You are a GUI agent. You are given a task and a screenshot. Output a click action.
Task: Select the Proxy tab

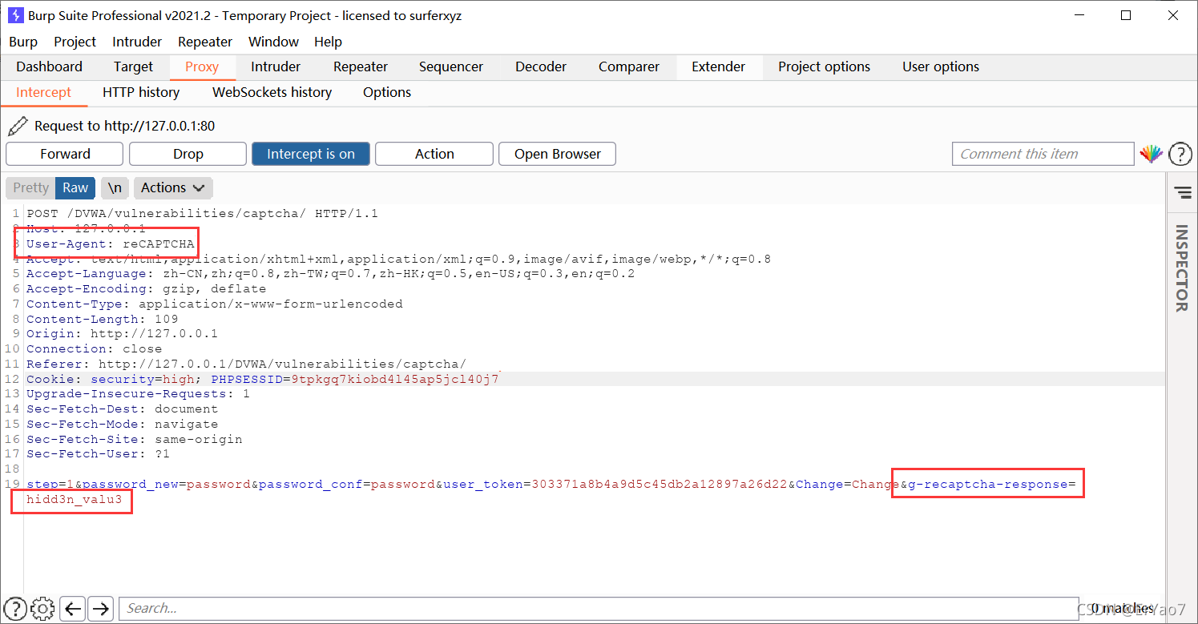202,66
